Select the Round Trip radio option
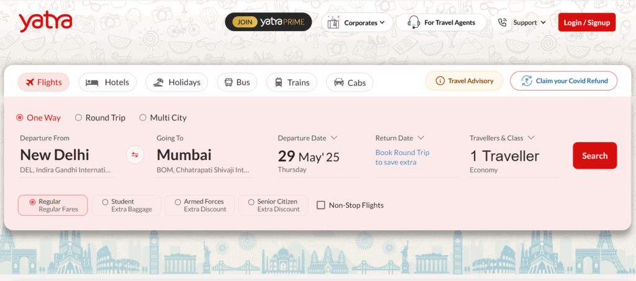Screen dimensions: 636x281 point(79,118)
